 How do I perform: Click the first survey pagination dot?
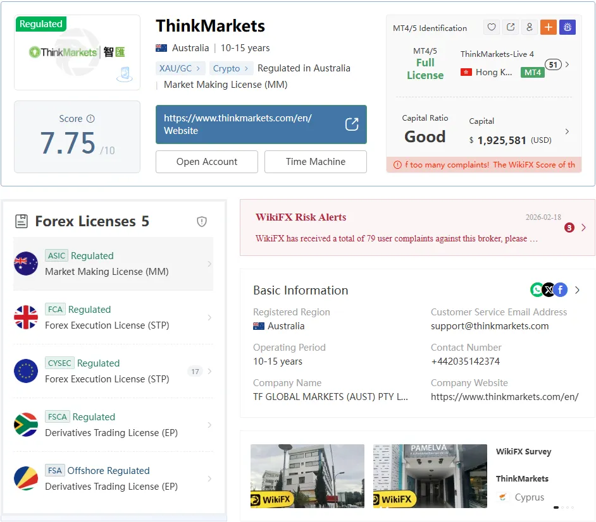tap(556, 507)
